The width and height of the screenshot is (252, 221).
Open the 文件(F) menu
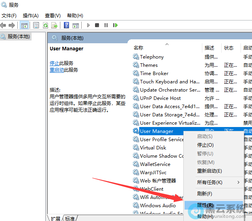9,15
